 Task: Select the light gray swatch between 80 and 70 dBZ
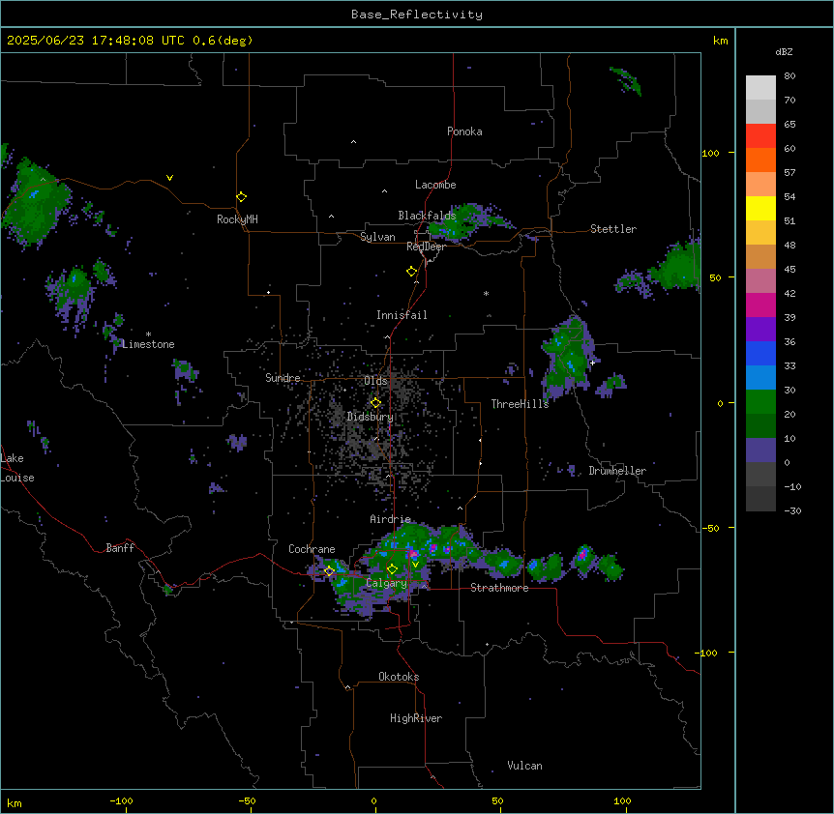[760, 88]
